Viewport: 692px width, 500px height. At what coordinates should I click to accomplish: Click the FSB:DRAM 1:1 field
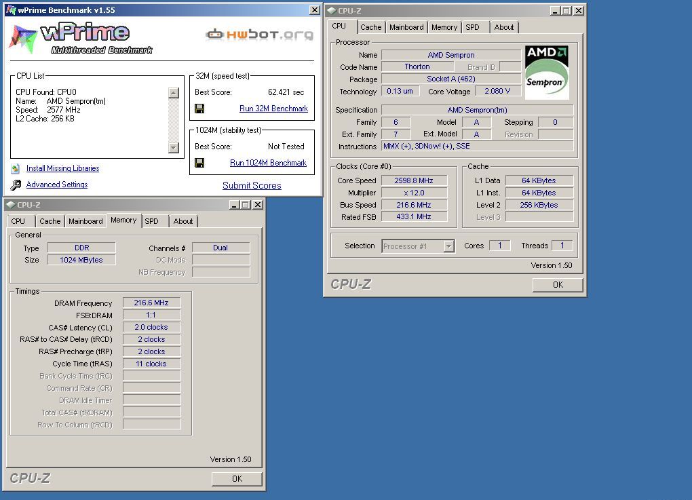pyautogui.click(x=151, y=315)
